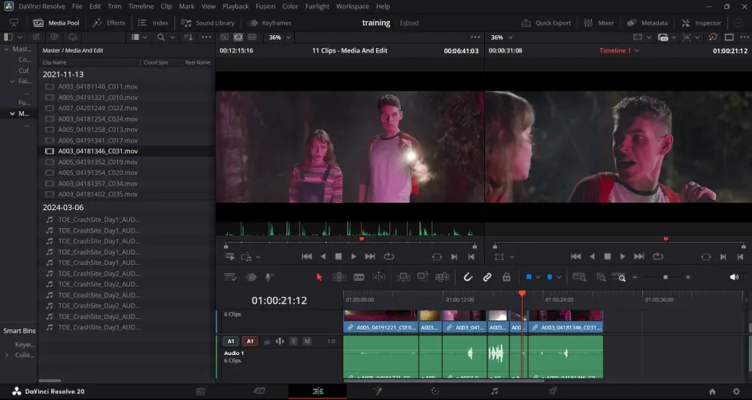Toggle timeline Snapping magnet icon
This screenshot has width=752, height=400.
coord(468,277)
